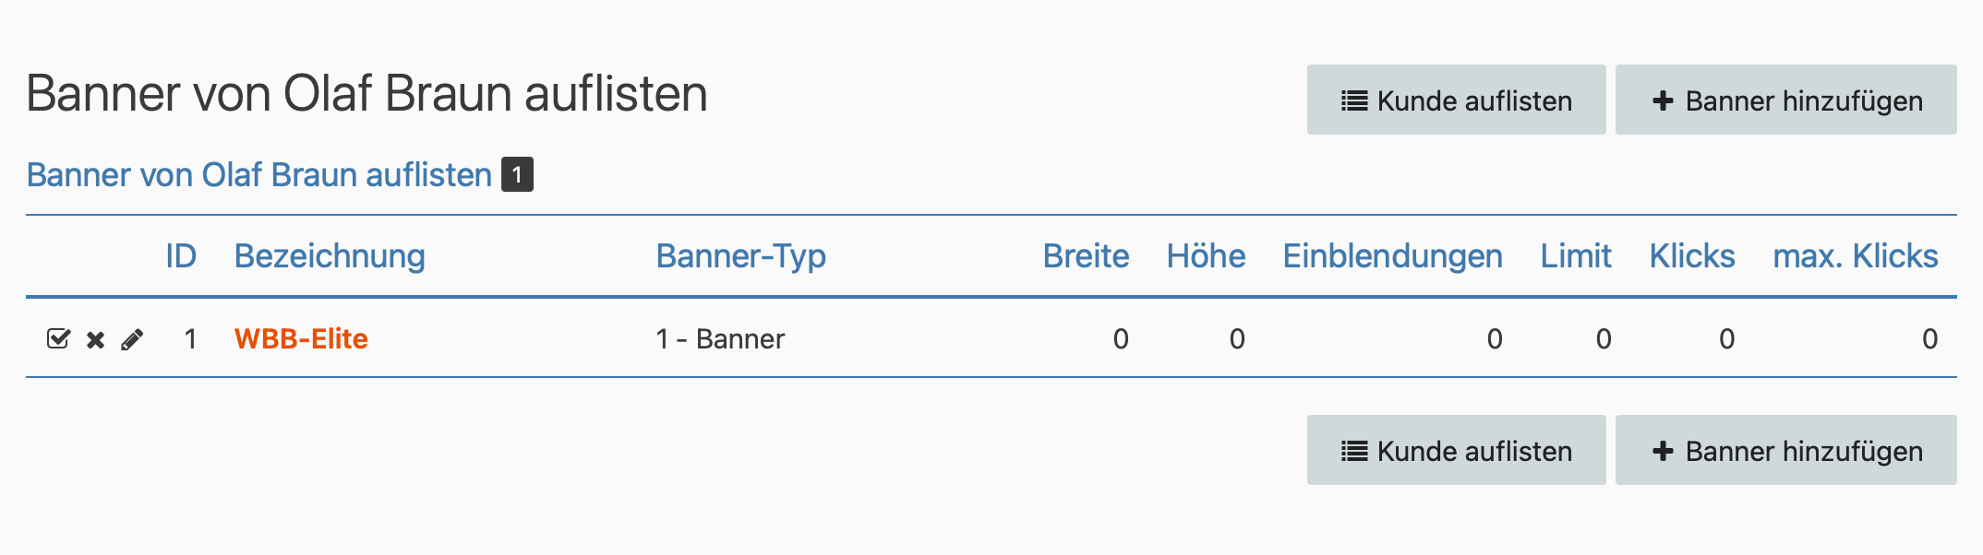Click top Kunde auflisten button

1456,100
